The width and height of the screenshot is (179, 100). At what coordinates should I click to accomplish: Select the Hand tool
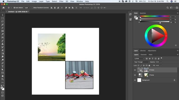tap(3, 76)
